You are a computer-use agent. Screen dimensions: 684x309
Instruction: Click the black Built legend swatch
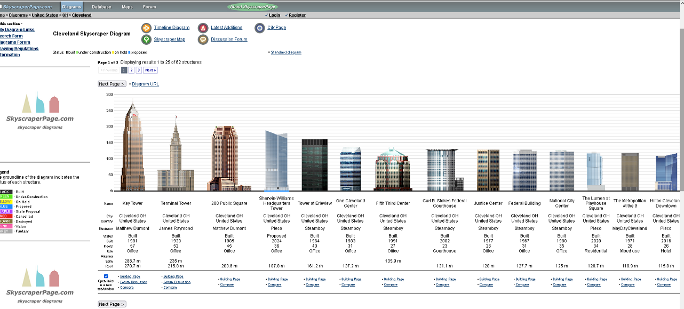tap(5, 192)
